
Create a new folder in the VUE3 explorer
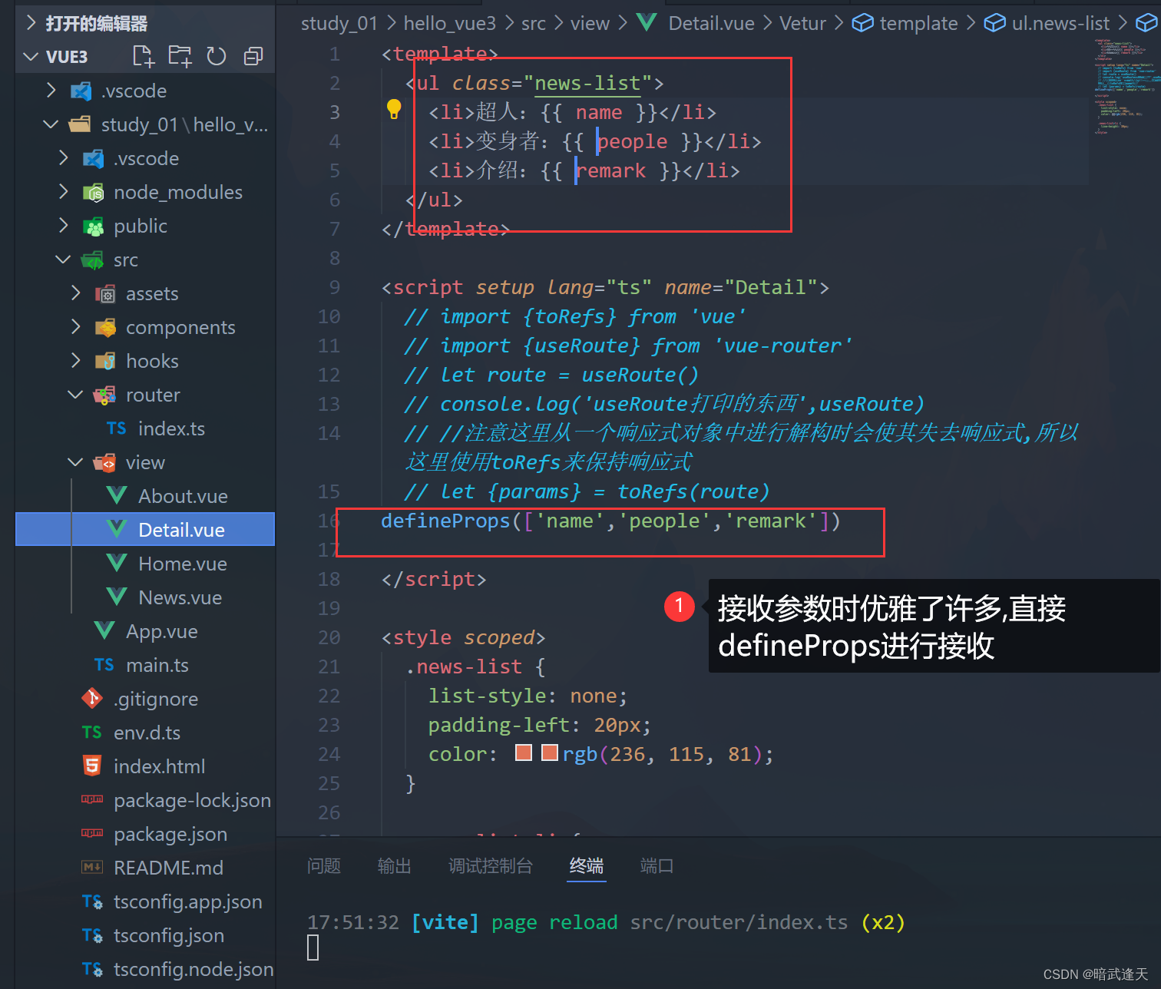(180, 56)
